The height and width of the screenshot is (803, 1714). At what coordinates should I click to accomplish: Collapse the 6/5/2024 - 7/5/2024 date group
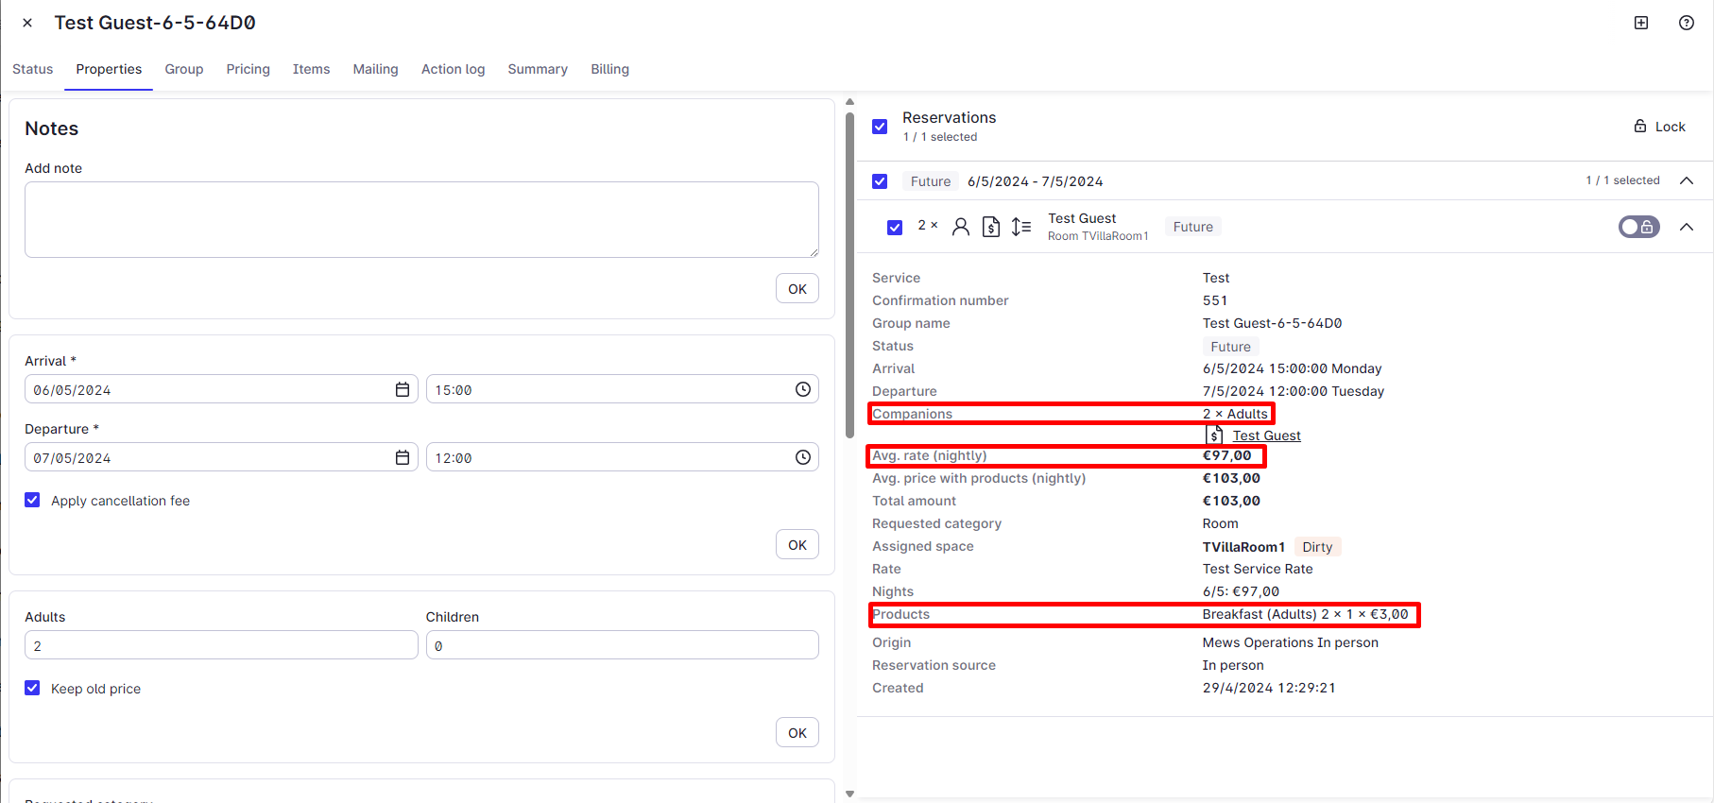click(x=1687, y=180)
